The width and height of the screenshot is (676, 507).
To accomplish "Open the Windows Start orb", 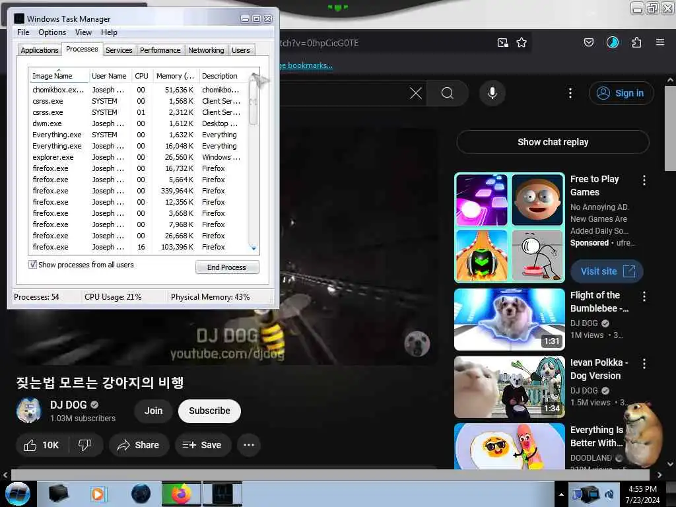I will pos(18,494).
